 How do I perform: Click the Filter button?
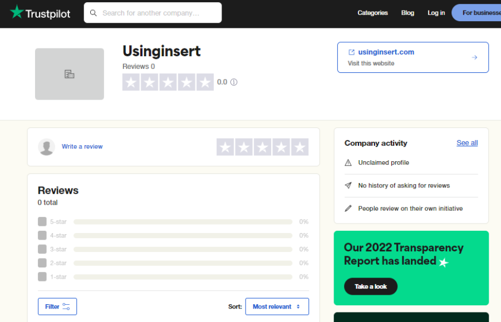57,306
